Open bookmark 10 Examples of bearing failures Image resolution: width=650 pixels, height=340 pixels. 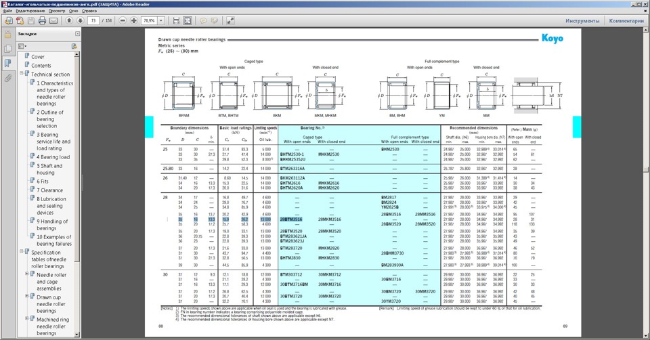54,240
